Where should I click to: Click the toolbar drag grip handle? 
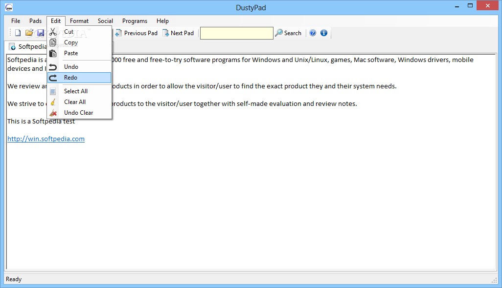[x=10, y=33]
